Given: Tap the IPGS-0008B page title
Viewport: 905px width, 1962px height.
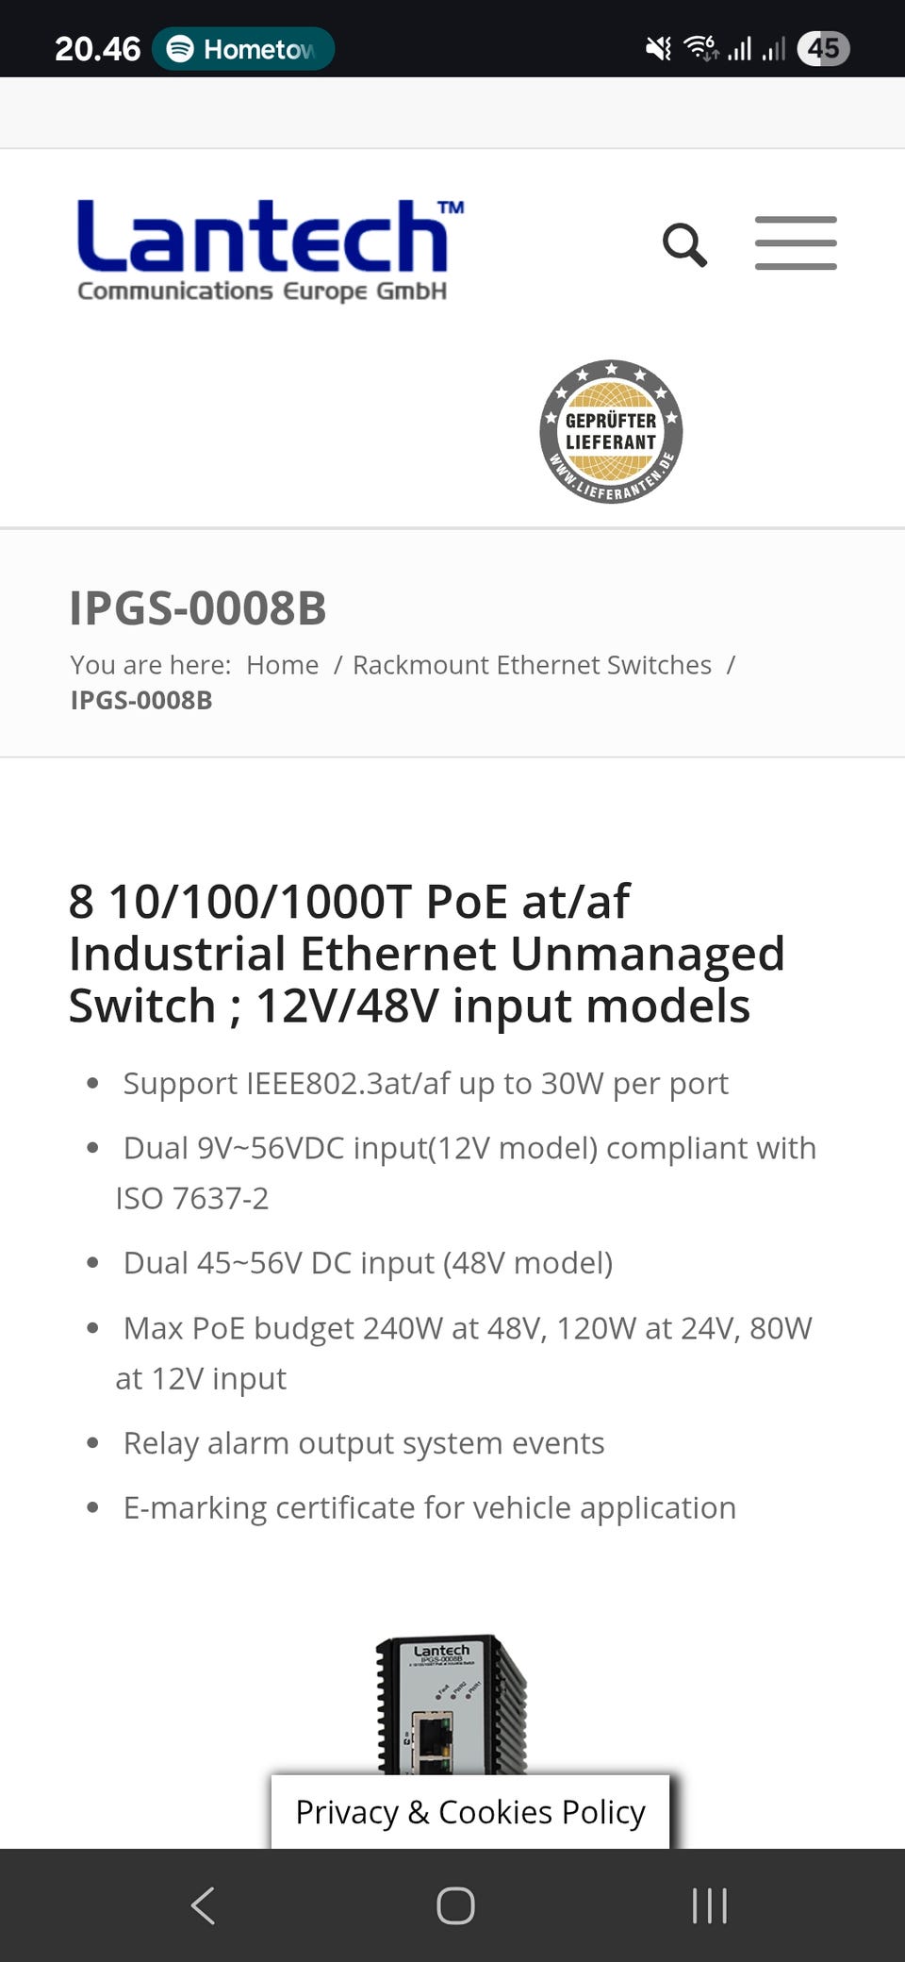Looking at the screenshot, I should [198, 608].
